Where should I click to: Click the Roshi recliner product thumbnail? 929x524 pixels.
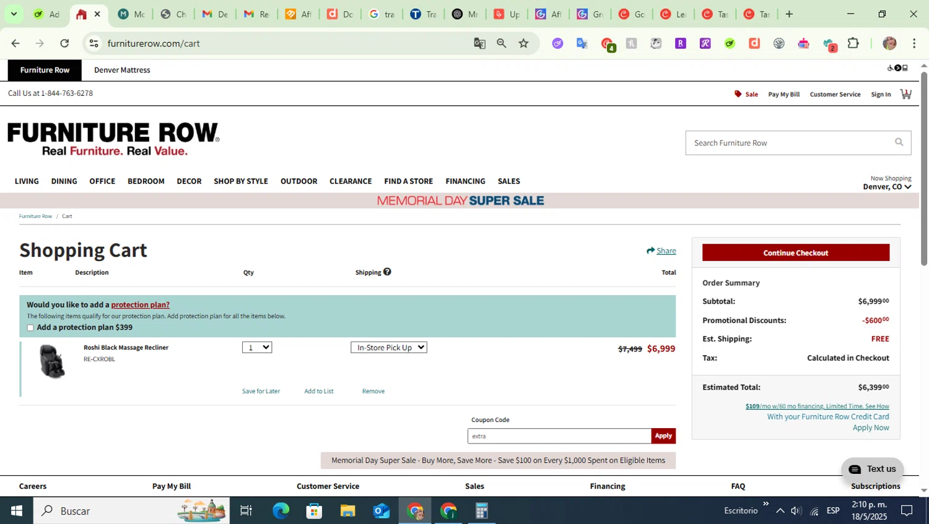51,361
